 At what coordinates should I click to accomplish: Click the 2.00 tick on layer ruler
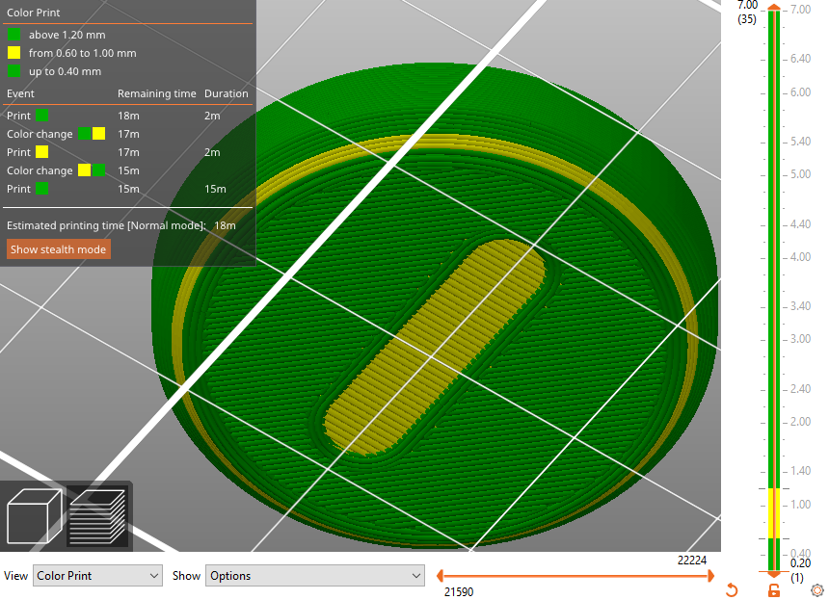(x=800, y=422)
